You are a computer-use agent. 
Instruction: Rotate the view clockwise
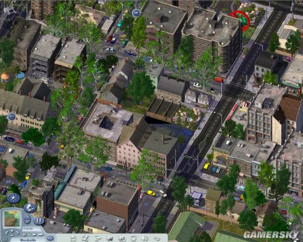click(18, 233)
